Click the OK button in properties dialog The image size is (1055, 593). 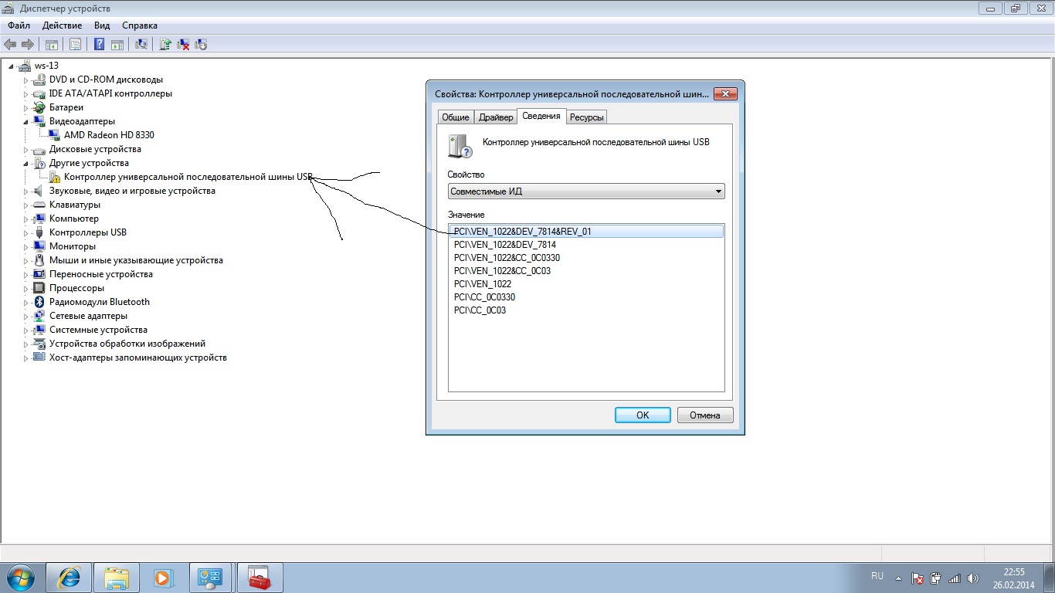[x=643, y=415]
